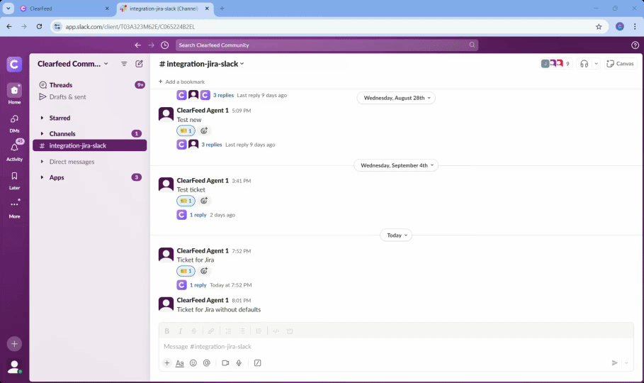
Task: Toggle ticket reaction on "Ticket for Jira" message
Action: (x=186, y=271)
